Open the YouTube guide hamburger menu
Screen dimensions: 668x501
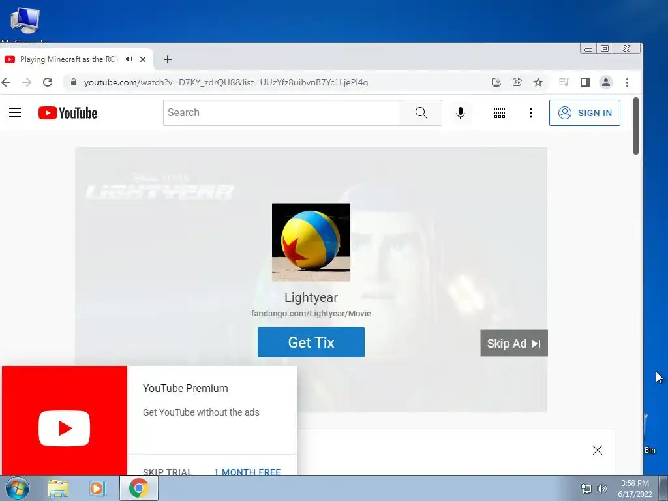tap(15, 112)
